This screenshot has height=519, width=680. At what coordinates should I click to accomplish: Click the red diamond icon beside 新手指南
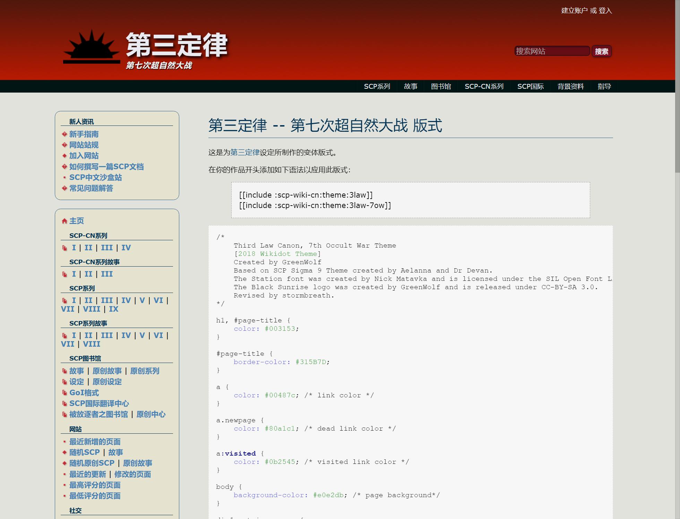[64, 134]
